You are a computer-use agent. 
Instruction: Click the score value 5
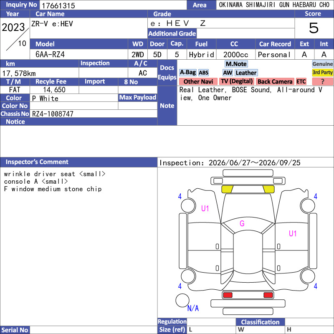click(314, 28)
